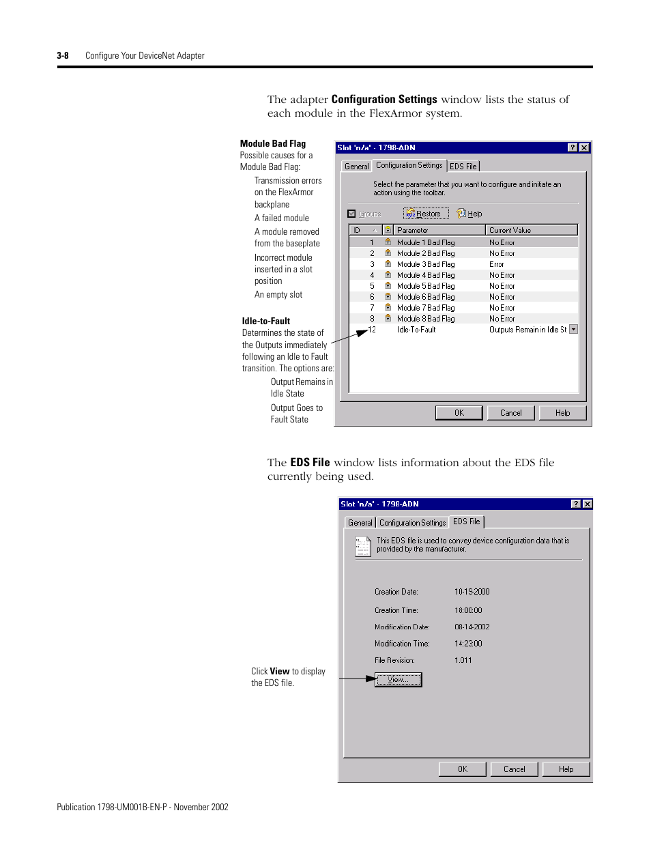Click the lock icon on Module 5 Bad Flag row
The image size is (651, 843).
click(388, 285)
